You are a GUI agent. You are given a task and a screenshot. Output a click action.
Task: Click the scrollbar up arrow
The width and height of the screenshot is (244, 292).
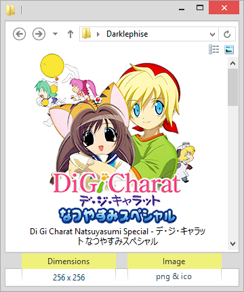tap(232, 64)
